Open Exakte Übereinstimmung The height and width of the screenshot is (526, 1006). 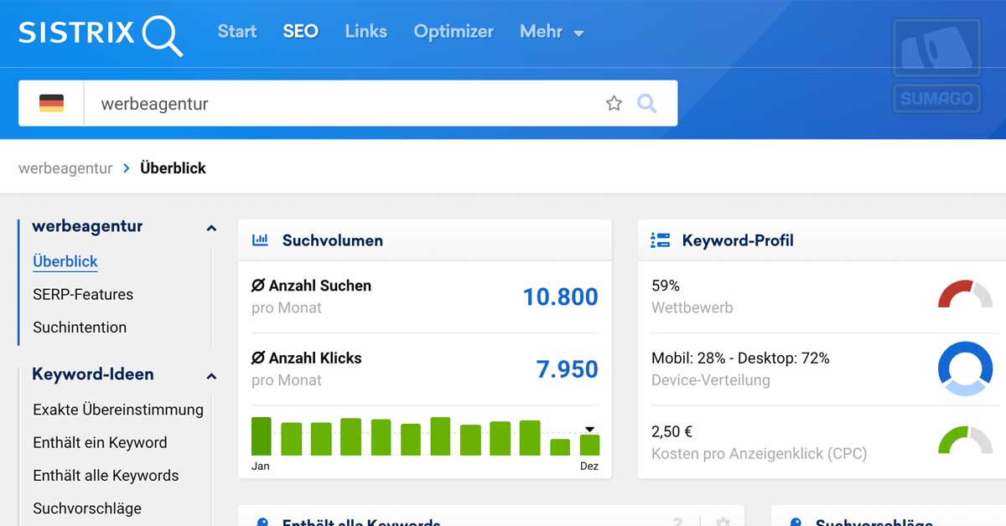tap(118, 410)
